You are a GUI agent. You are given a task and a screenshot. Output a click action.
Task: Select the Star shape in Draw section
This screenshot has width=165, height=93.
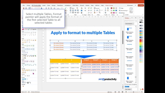pos(25,35)
